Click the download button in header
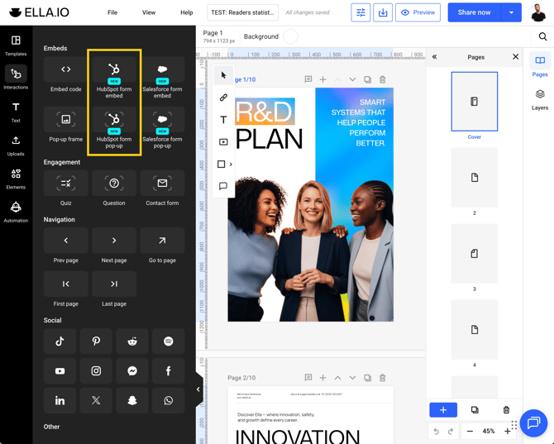This screenshot has height=444, width=554. click(383, 12)
